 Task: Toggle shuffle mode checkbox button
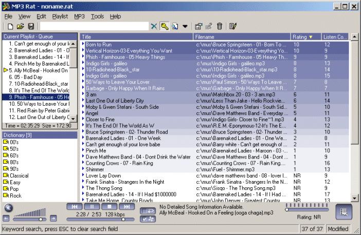point(148,219)
